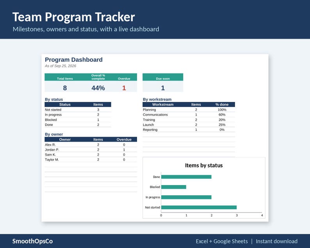Select the Planning workstream row

point(189,110)
